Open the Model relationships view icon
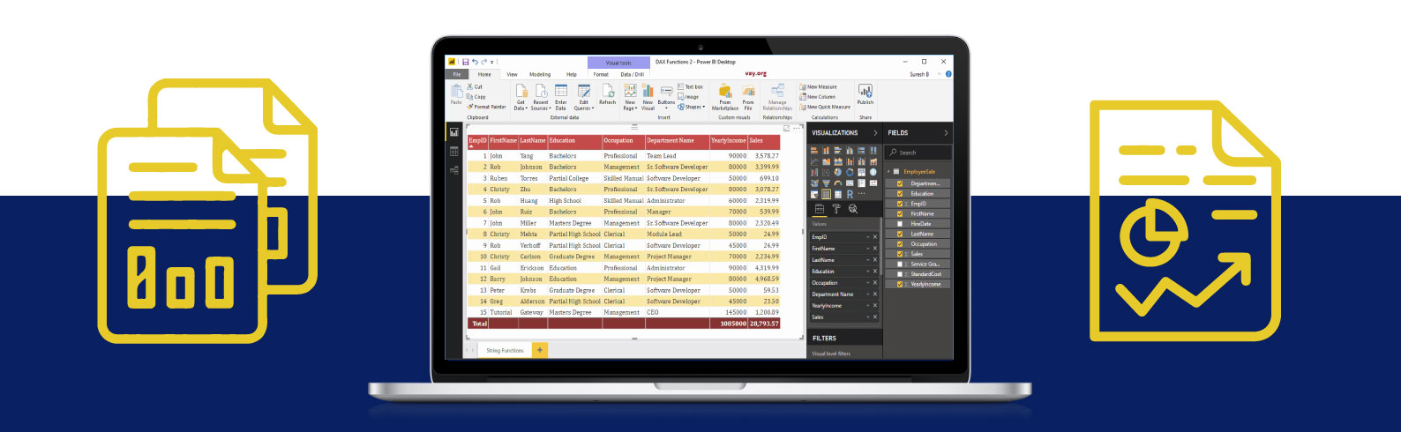1401x432 pixels. 453,170
